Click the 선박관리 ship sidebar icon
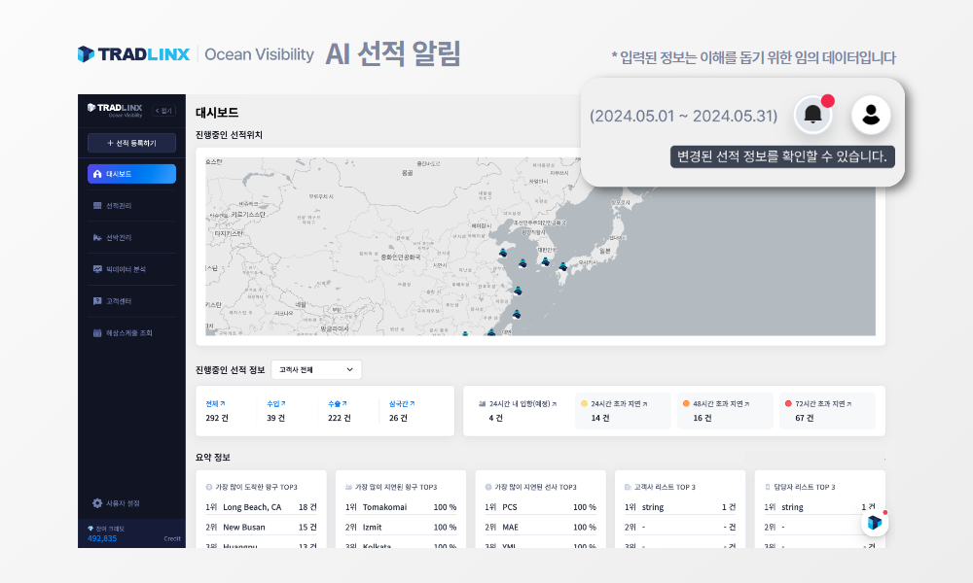Image resolution: width=973 pixels, height=583 pixels. (97, 237)
